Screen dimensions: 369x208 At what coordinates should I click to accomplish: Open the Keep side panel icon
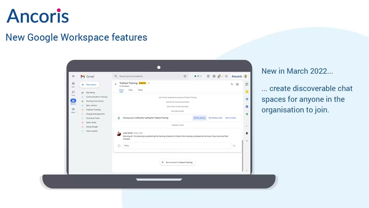click(247, 92)
